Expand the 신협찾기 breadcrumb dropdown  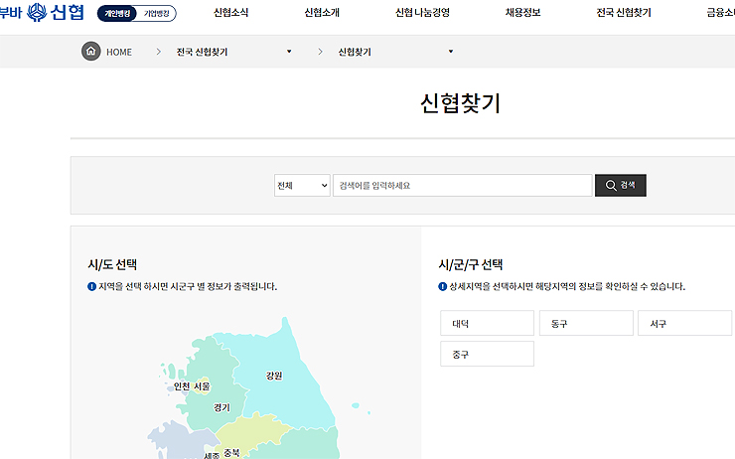451,52
